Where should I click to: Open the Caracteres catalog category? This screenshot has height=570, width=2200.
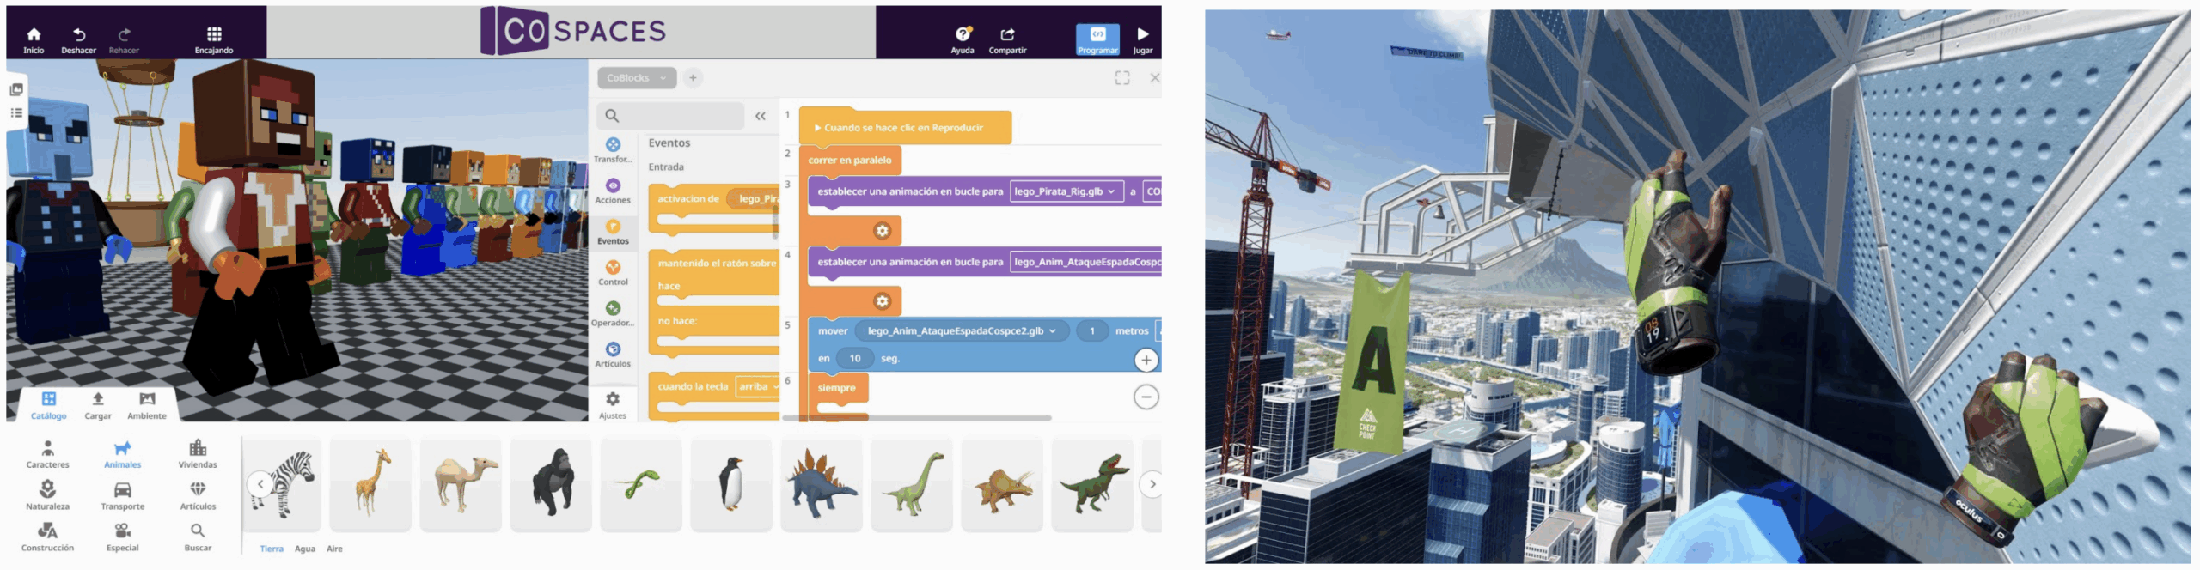[x=47, y=454]
